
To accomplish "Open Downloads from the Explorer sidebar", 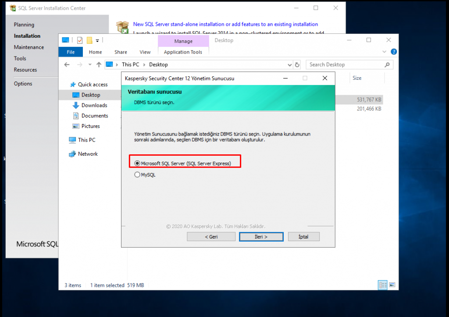I will tap(93, 105).
